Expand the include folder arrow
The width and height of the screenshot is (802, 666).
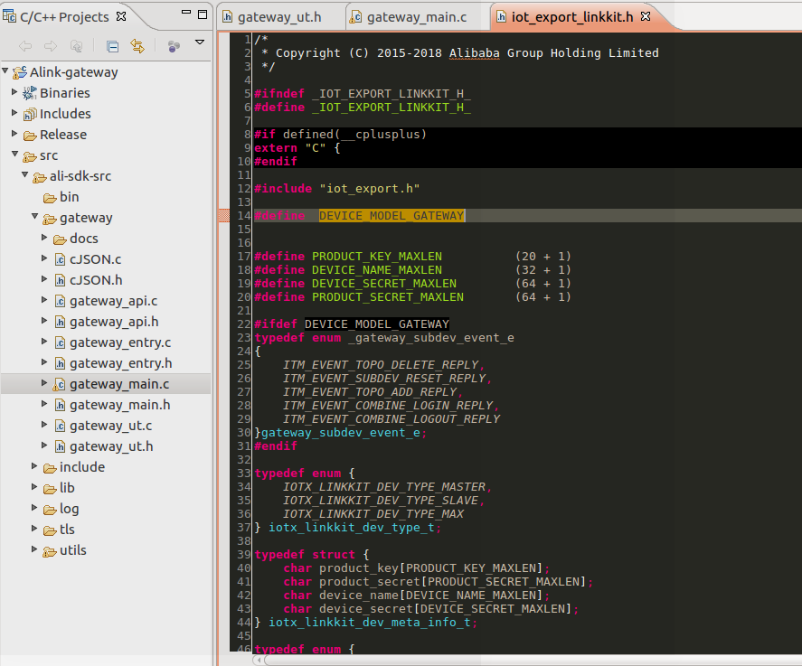tap(34, 465)
